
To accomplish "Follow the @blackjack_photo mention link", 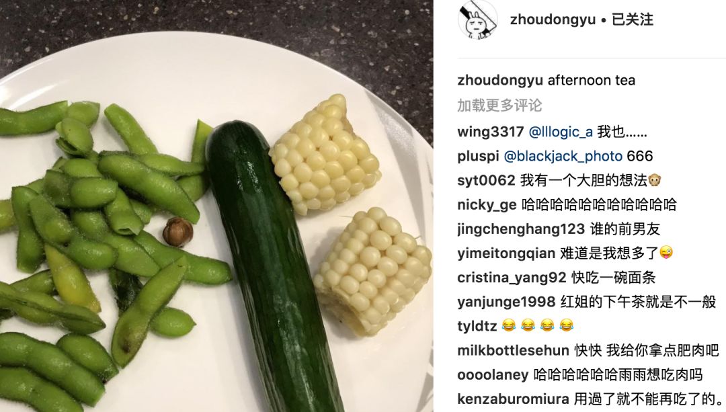I will point(563,157).
